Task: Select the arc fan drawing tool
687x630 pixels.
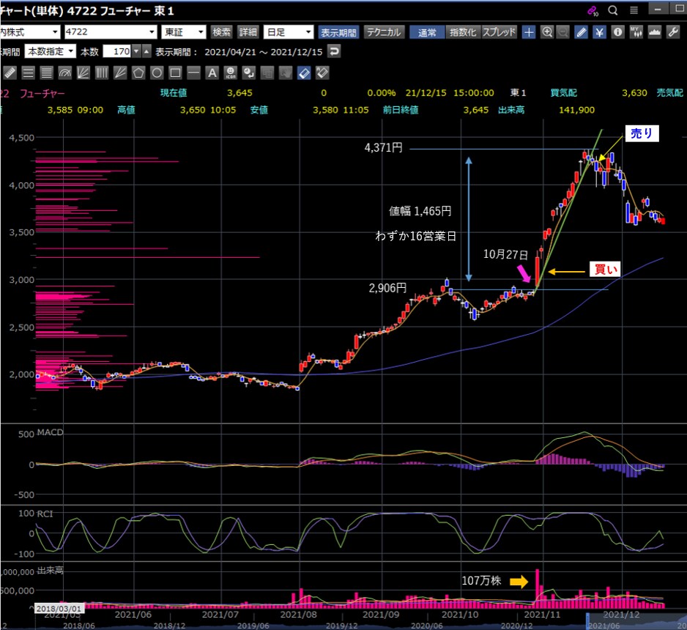Action: point(65,73)
